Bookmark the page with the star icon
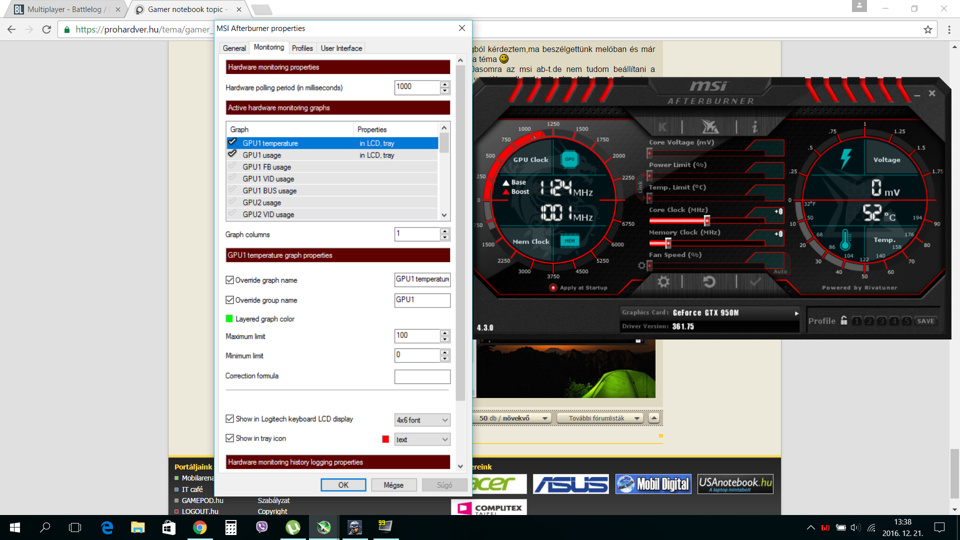 click(x=928, y=29)
